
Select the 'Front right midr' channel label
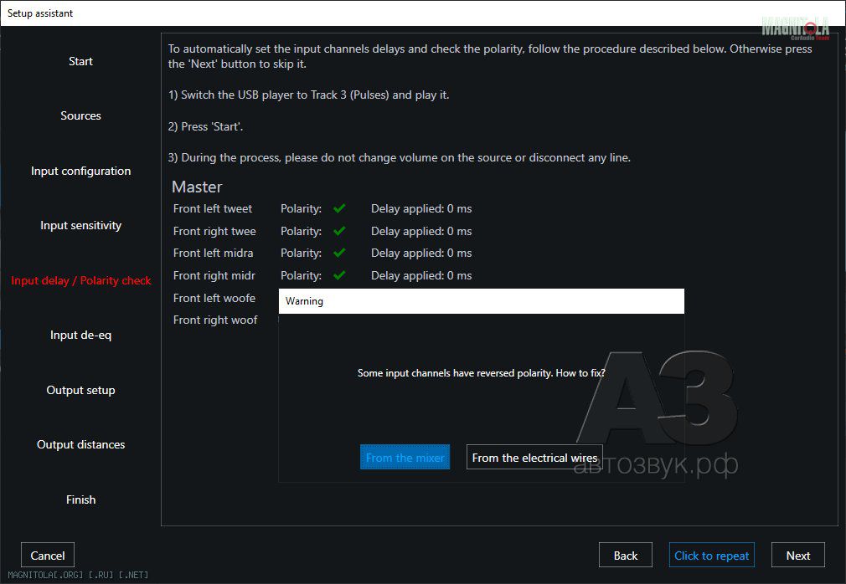[x=214, y=275]
